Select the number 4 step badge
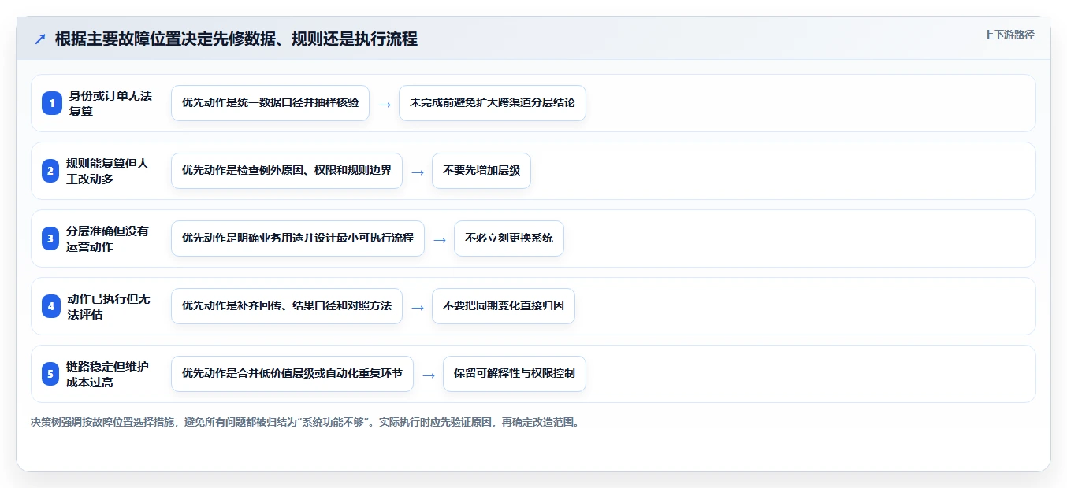 pos(51,306)
